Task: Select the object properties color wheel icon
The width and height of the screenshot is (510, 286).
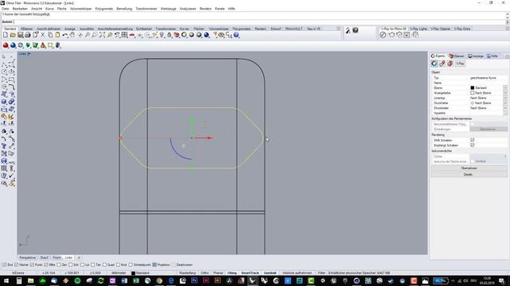Action: tap(434, 64)
